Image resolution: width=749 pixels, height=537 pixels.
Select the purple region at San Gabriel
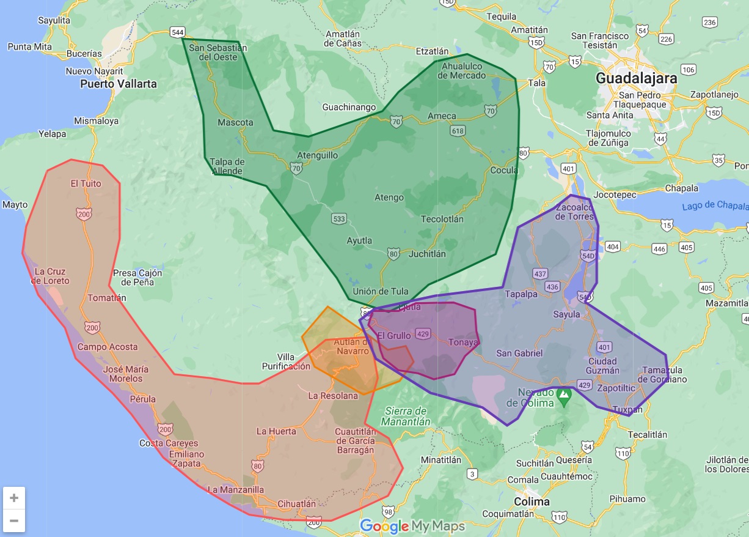pos(519,367)
